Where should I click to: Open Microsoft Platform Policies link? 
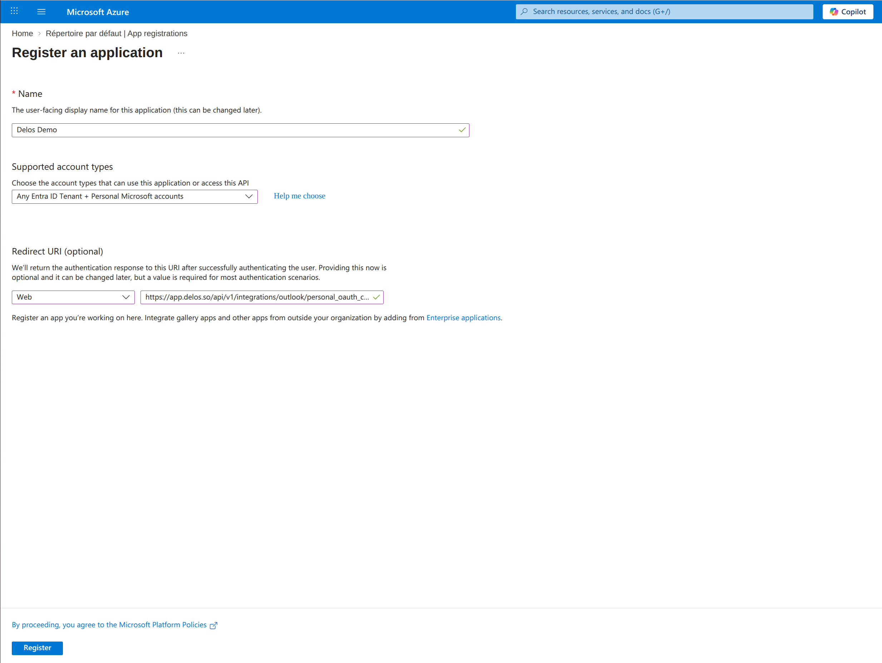click(114, 625)
